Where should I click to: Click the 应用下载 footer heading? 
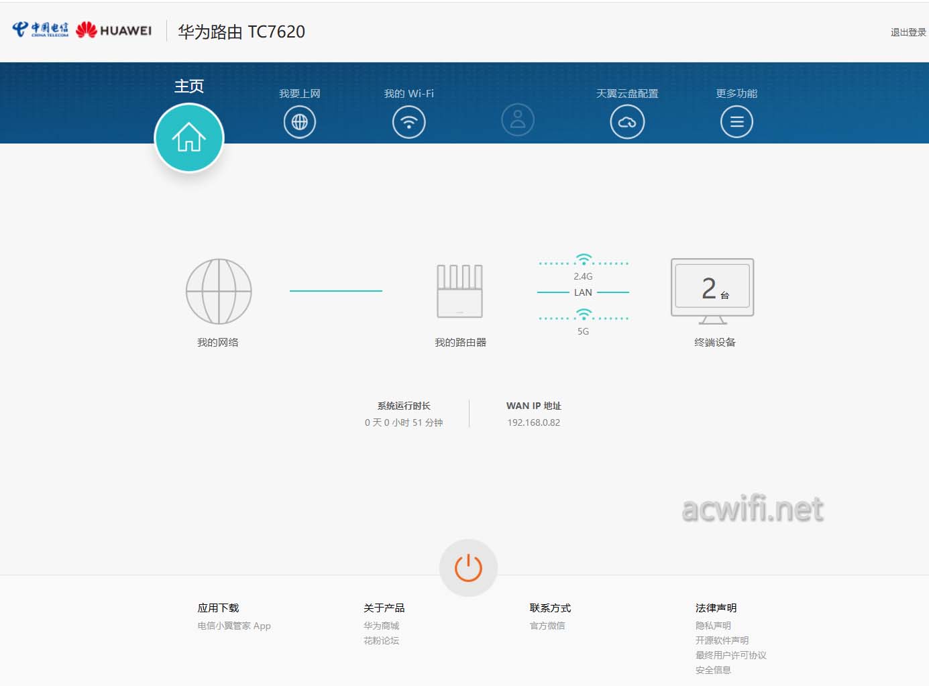[x=218, y=608]
